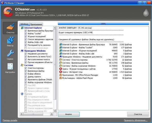
Task: Click the icon beside Система - Временные файлы result
Action: [x=61, y=63]
